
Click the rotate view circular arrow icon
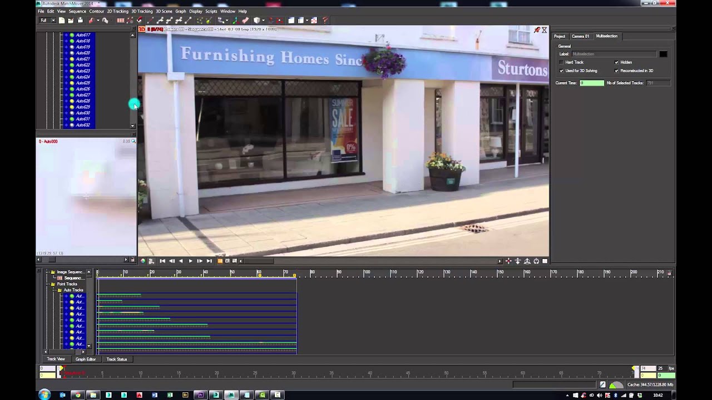click(x=536, y=261)
